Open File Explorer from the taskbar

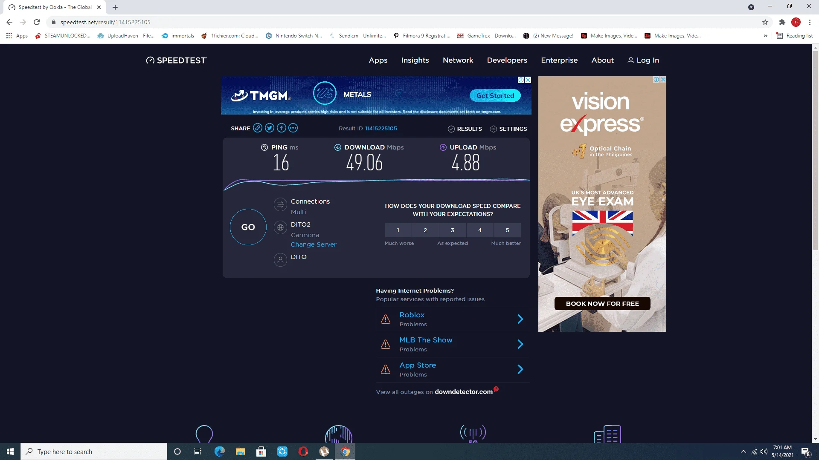click(x=241, y=451)
